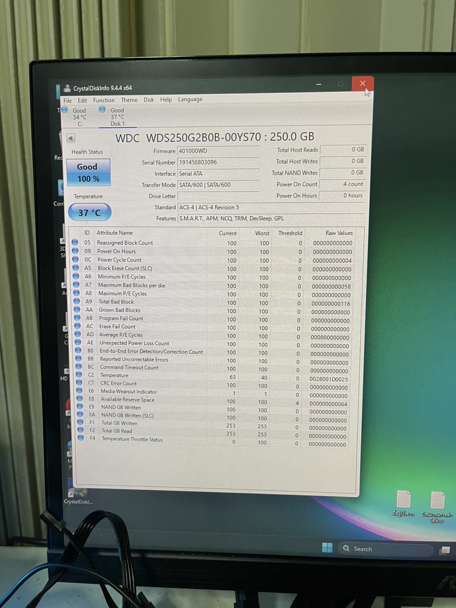Image resolution: width=456 pixels, height=608 pixels.
Task: Open the Task View taskbar icon
Action: pyautogui.click(x=444, y=550)
